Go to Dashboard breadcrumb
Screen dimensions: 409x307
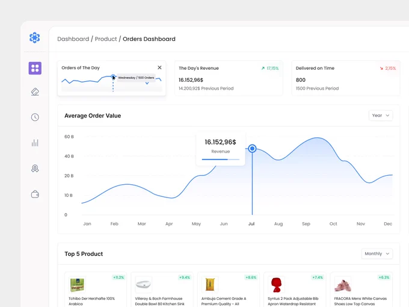click(73, 39)
